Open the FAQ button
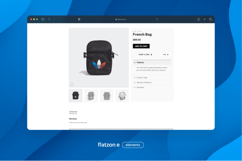This screenshot has height=161, width=242. pyautogui.click(x=166, y=54)
